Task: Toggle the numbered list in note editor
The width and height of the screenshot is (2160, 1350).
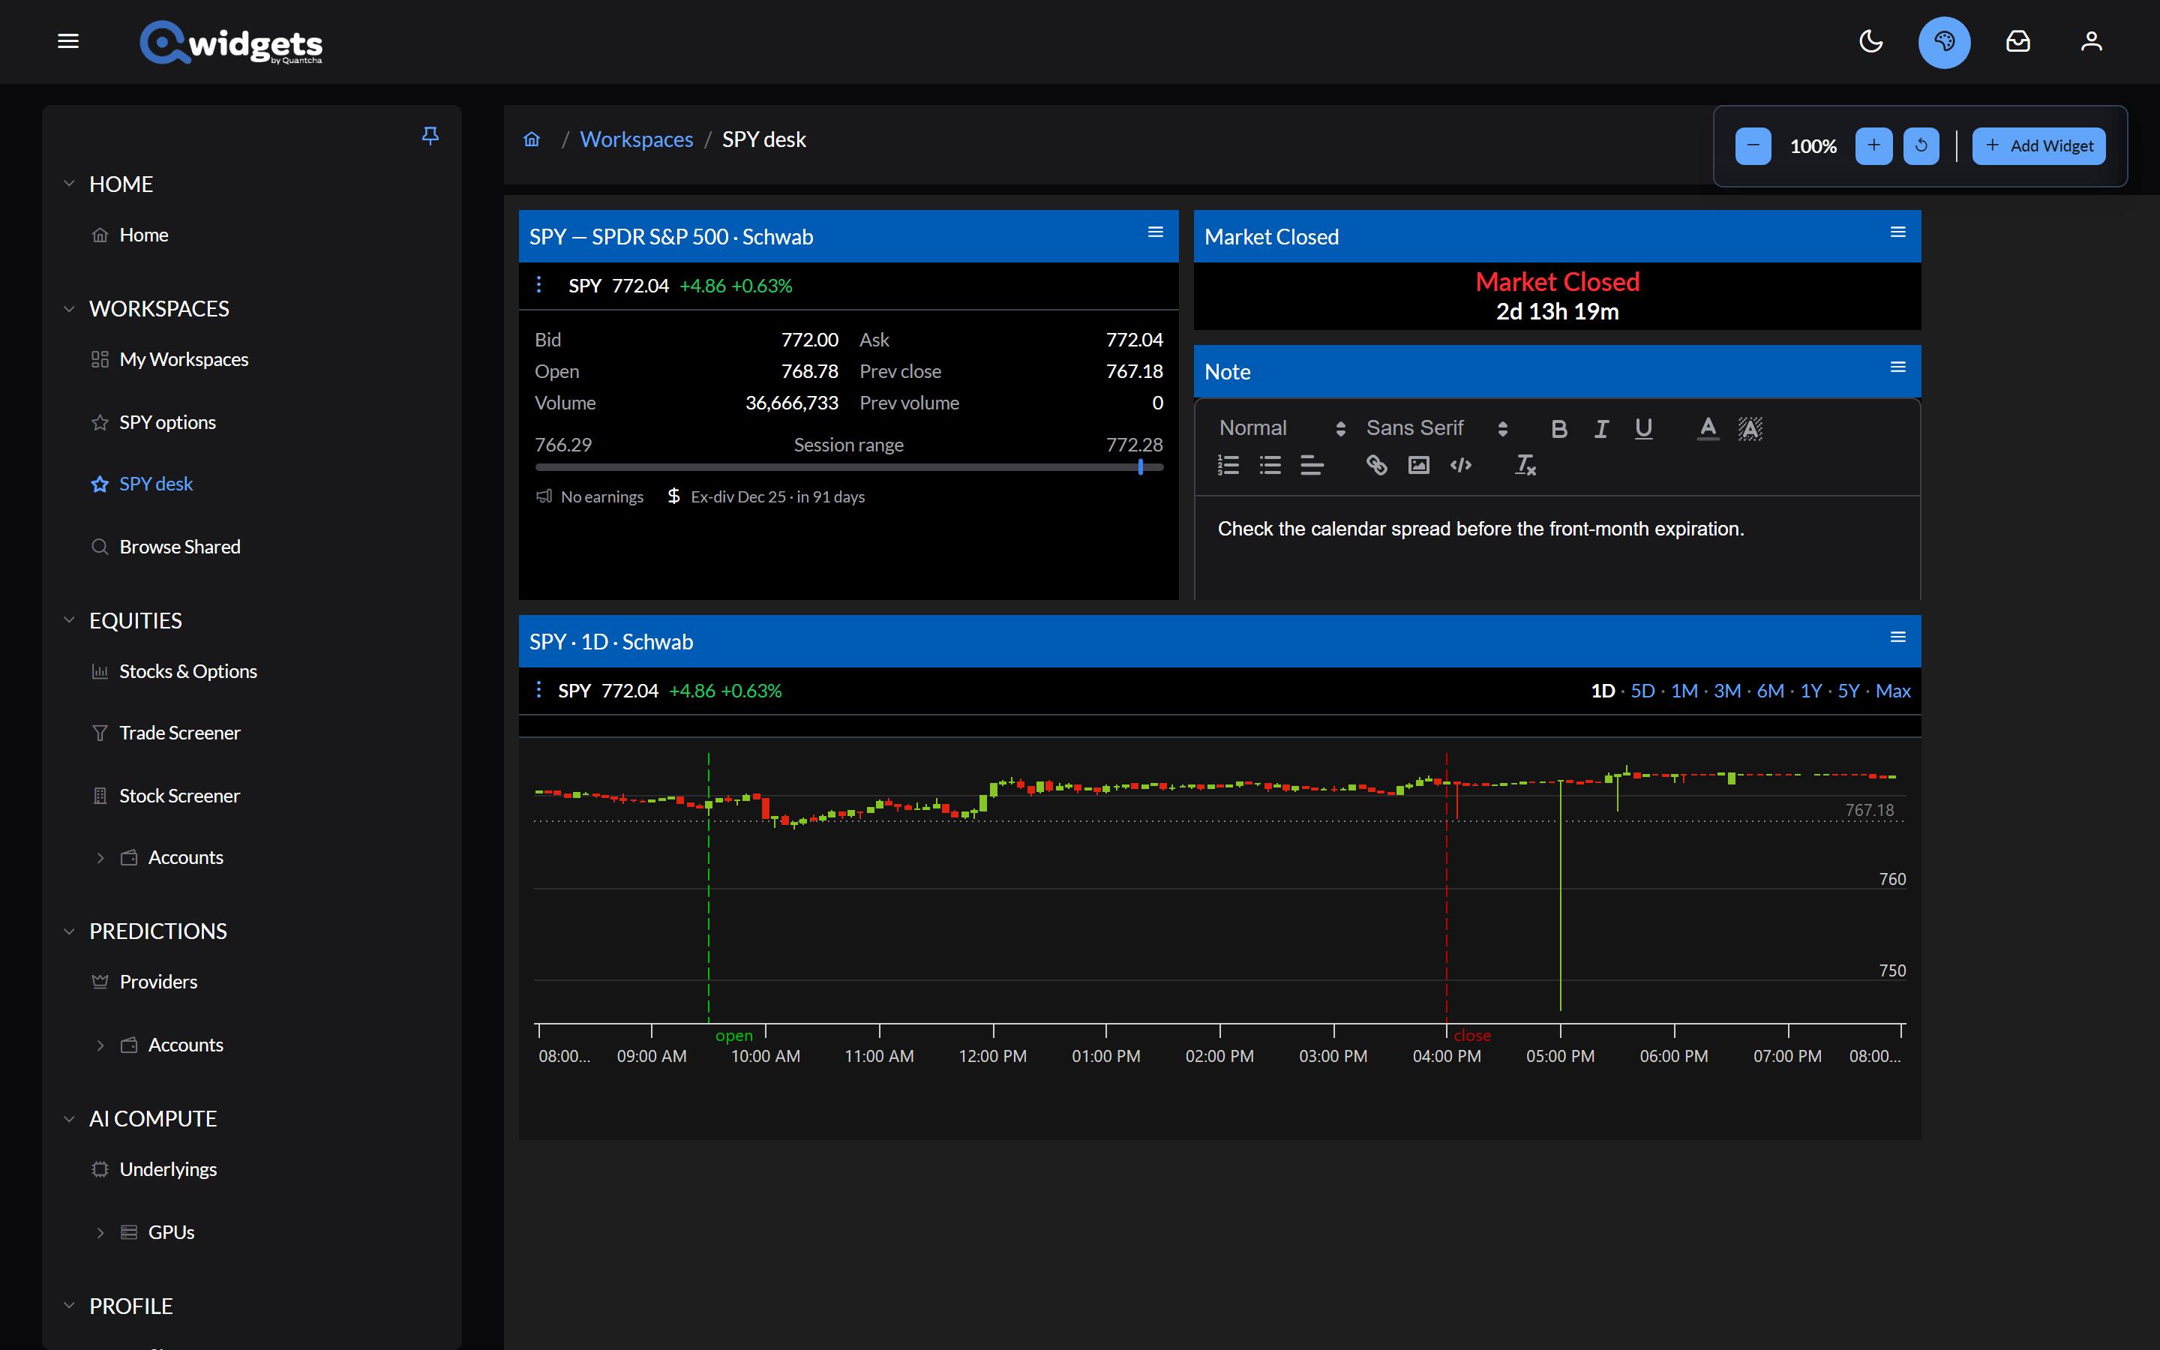Action: pos(1228,465)
